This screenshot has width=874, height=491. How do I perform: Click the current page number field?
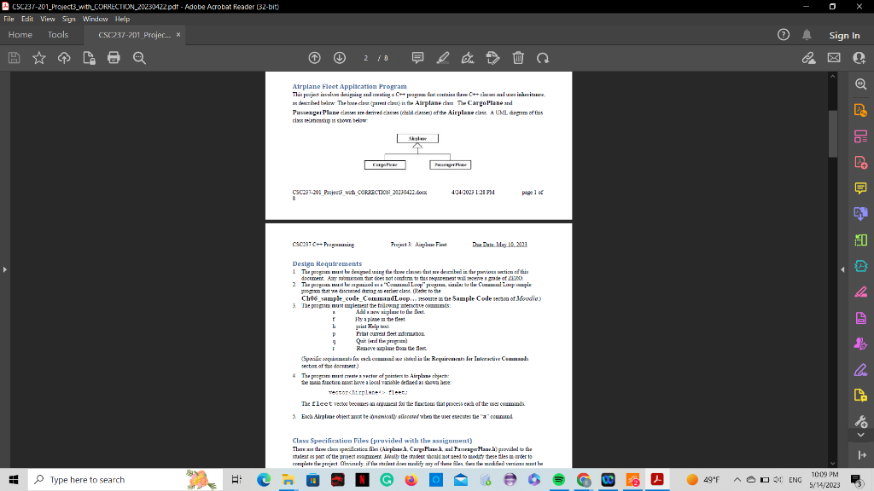(365, 58)
